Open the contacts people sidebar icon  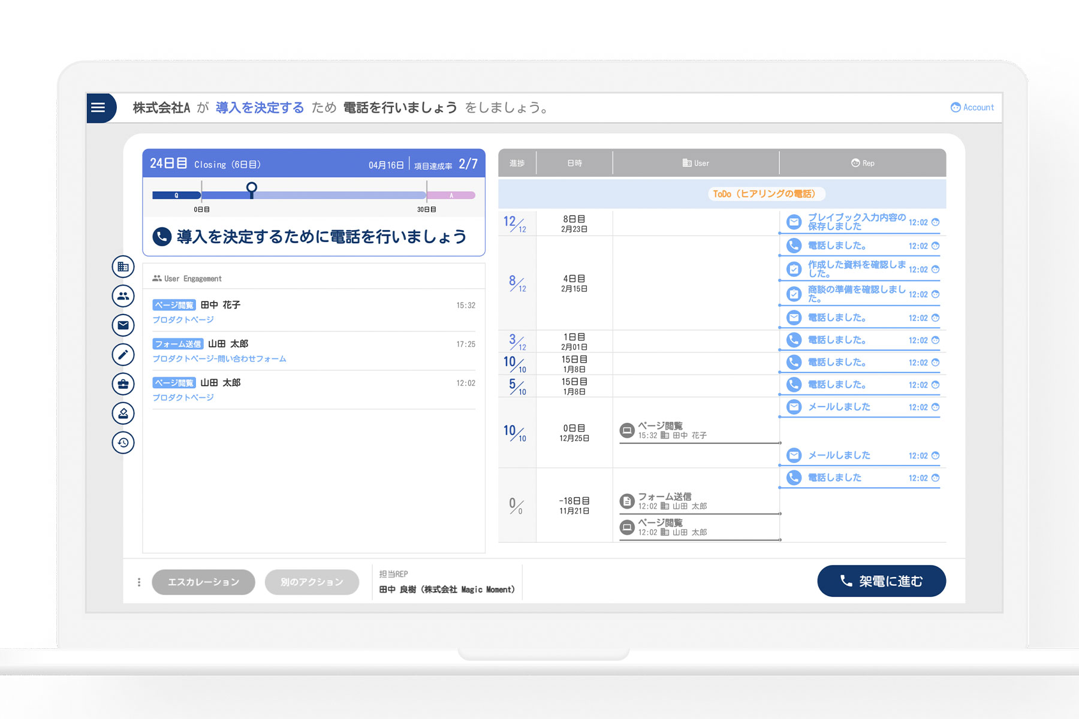123,296
